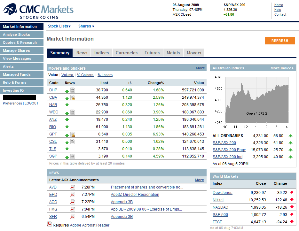Open Quotes & Research in sidebar
The height and width of the screenshot is (231, 299).
pos(22,42)
